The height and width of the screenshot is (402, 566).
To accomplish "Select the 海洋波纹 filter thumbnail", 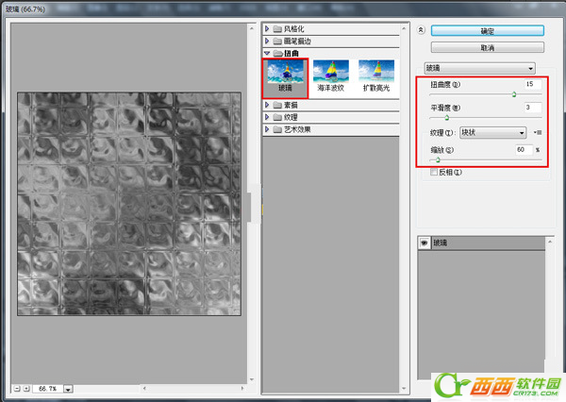I will [331, 76].
